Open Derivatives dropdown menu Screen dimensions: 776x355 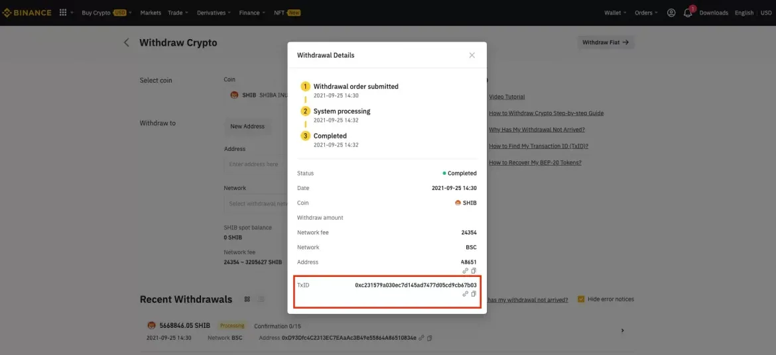[214, 13]
